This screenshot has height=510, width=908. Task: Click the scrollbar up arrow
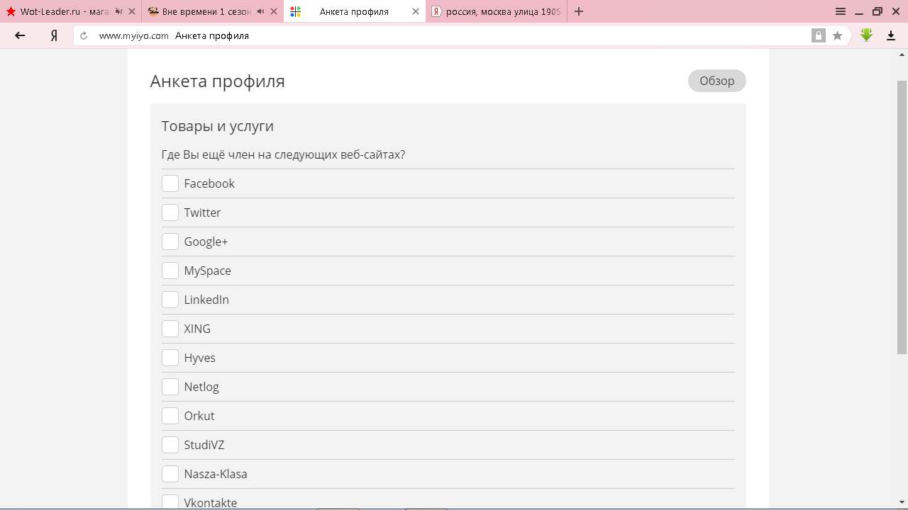pos(902,55)
